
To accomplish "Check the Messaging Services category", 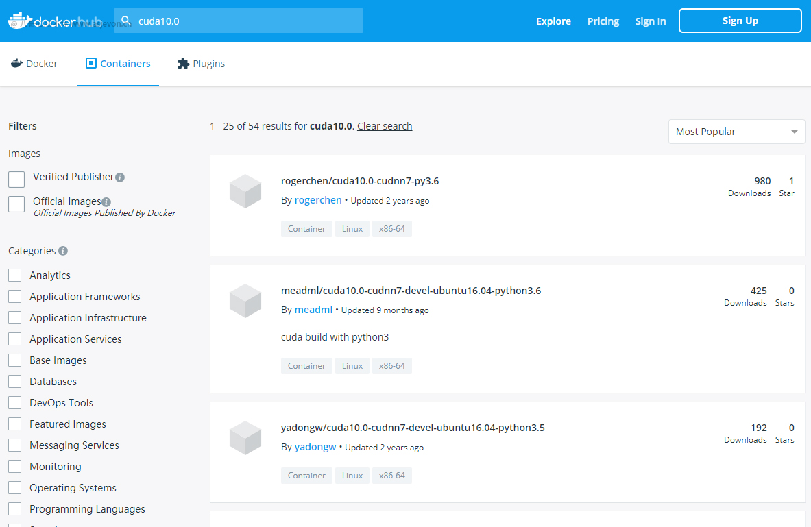I will (x=15, y=445).
